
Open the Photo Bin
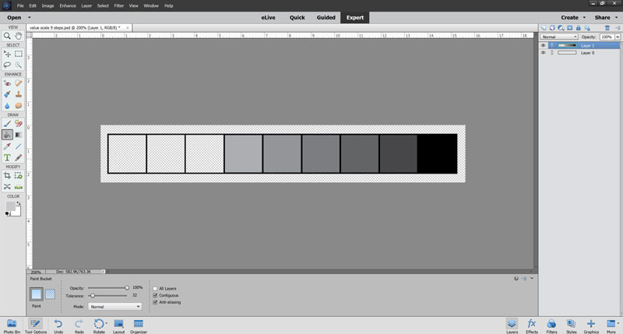pos(12,325)
